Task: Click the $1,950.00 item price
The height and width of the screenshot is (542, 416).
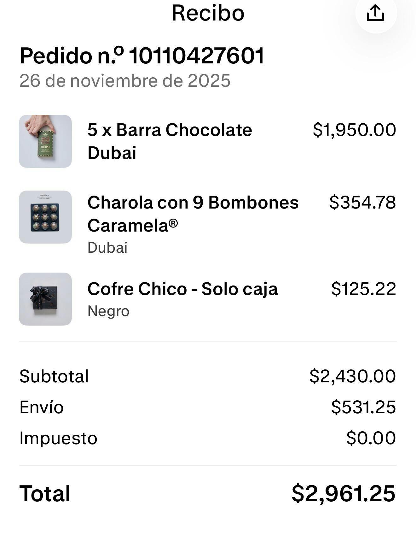Action: pos(354,130)
